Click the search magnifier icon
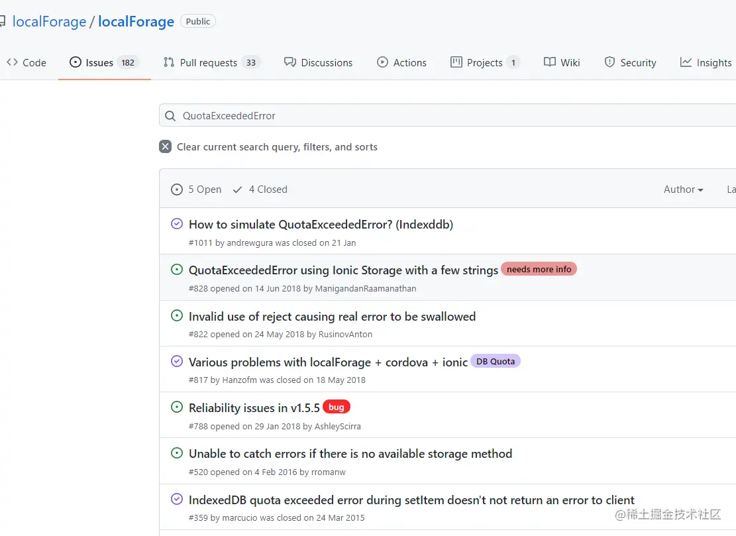736x536 pixels. pyautogui.click(x=170, y=116)
